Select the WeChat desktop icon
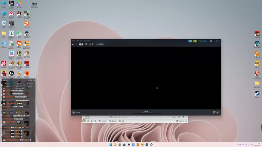The width and height of the screenshot is (262, 147). (19, 34)
